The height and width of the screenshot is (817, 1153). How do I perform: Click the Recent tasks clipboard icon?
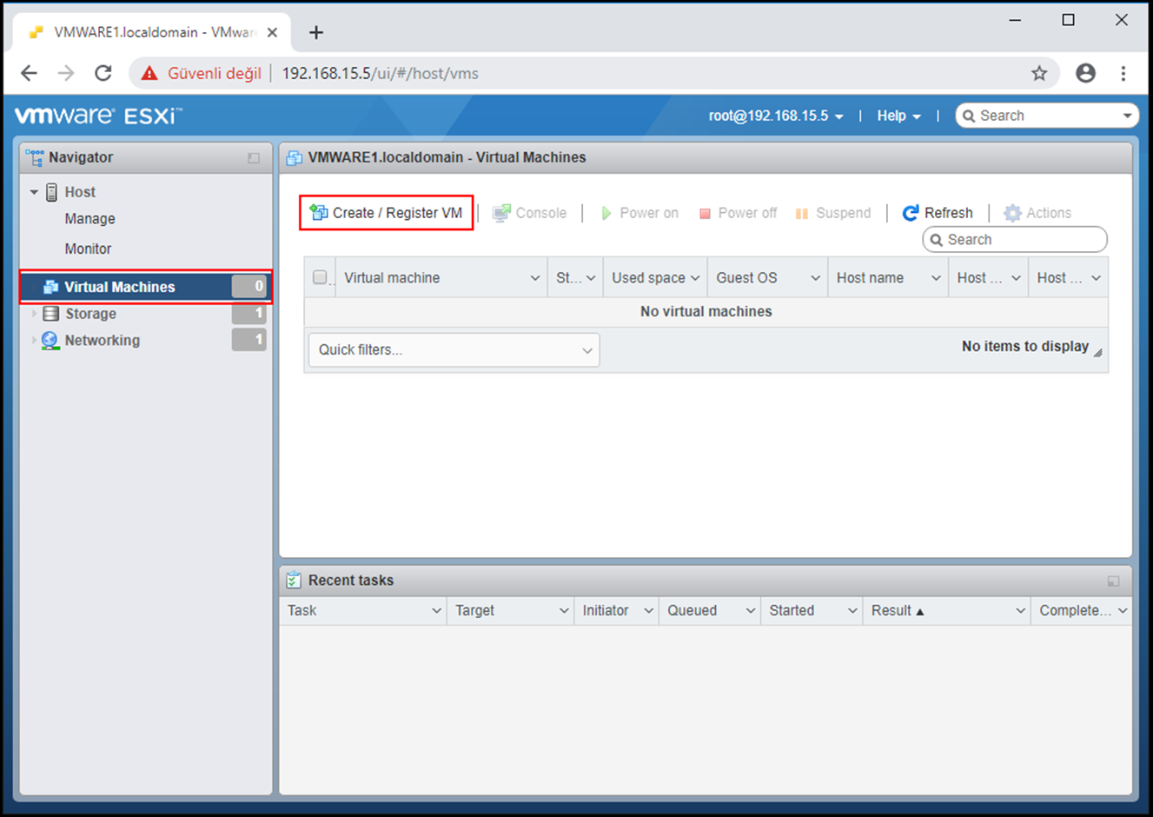pos(294,580)
